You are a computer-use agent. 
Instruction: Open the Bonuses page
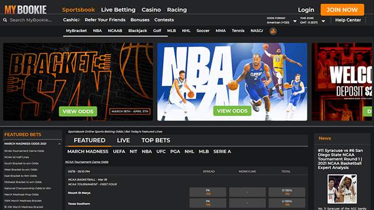(140, 20)
